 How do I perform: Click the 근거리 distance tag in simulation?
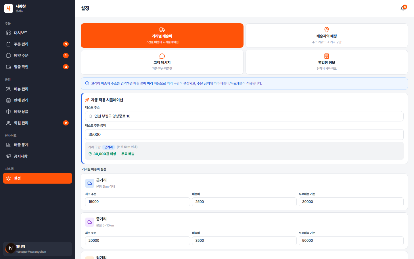click(x=108, y=147)
